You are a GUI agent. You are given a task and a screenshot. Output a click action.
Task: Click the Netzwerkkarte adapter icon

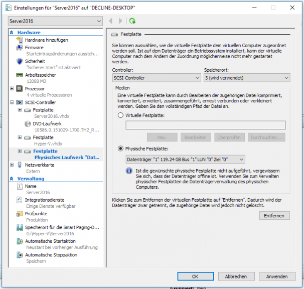20,165
